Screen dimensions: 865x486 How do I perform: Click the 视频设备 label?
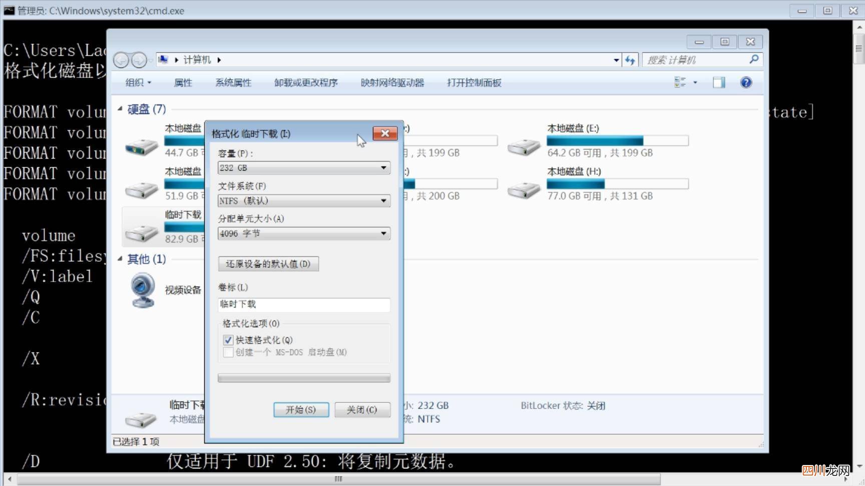(183, 290)
